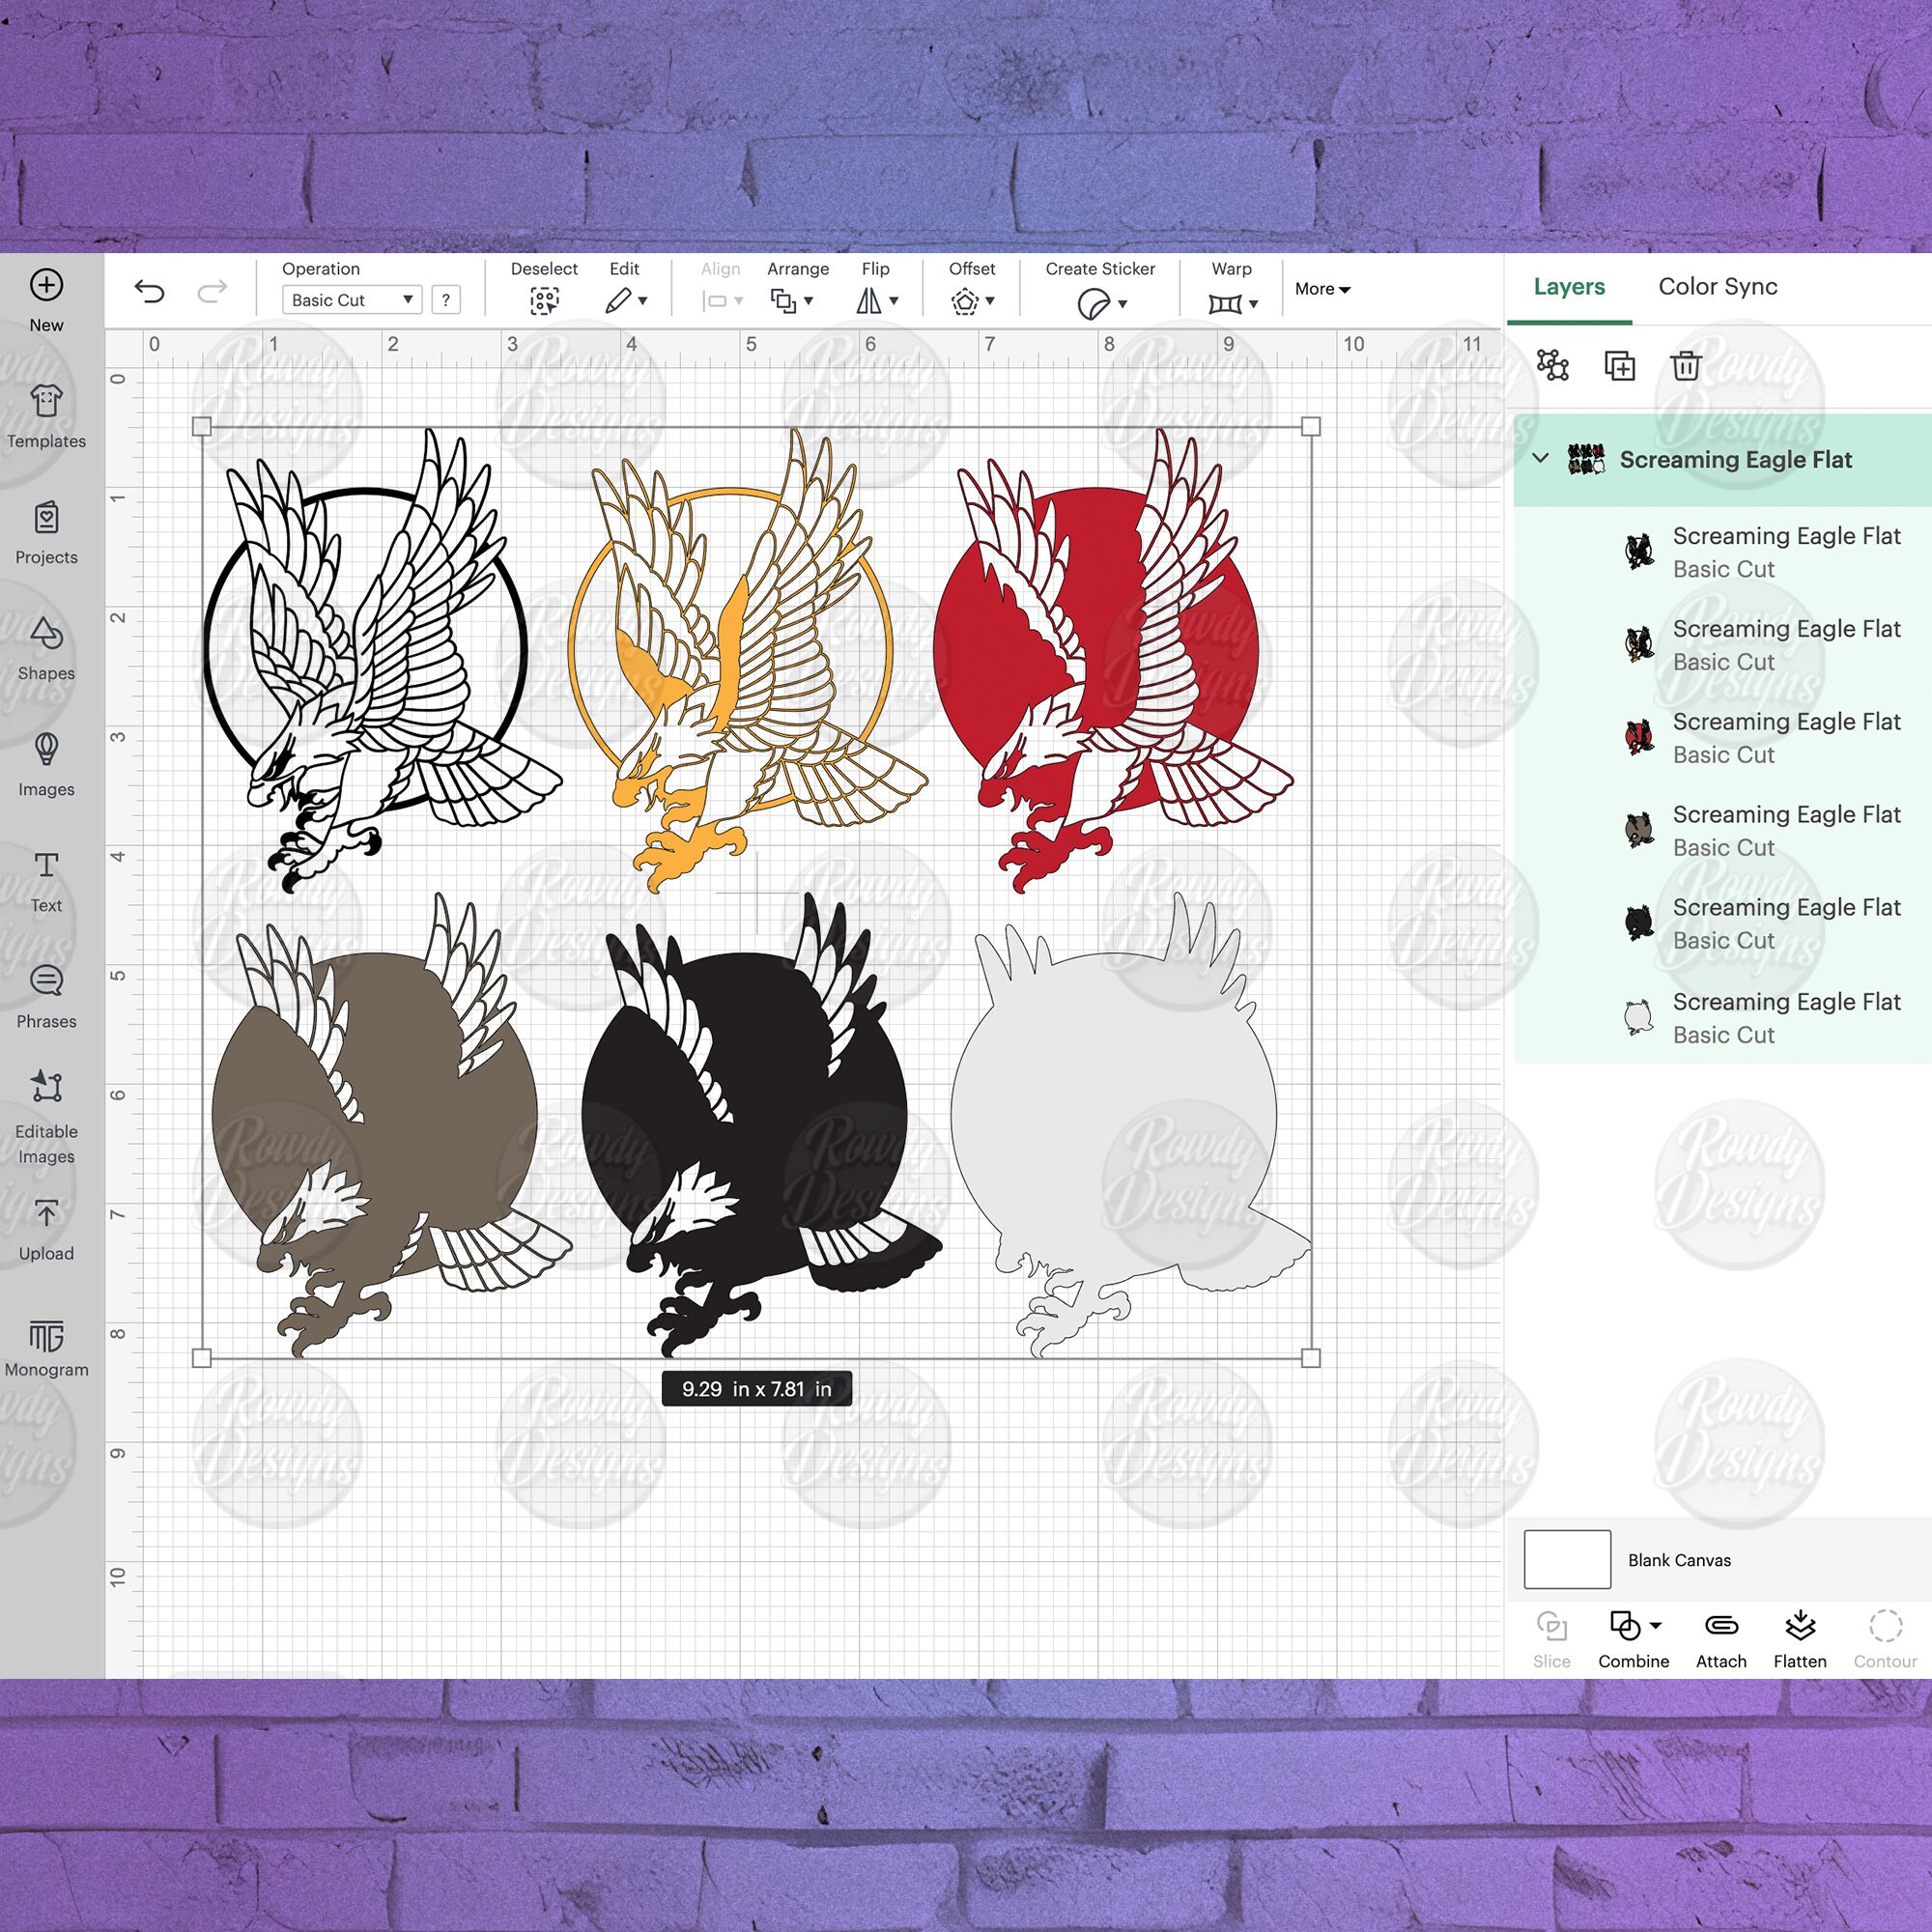Open the Operation dropdown showing Basic Cut
The height and width of the screenshot is (1932, 1932).
pos(351,300)
